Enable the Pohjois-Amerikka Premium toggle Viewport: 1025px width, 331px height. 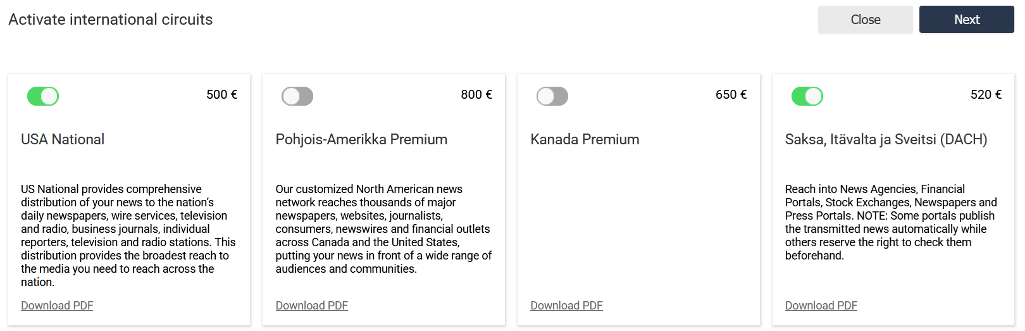point(297,96)
